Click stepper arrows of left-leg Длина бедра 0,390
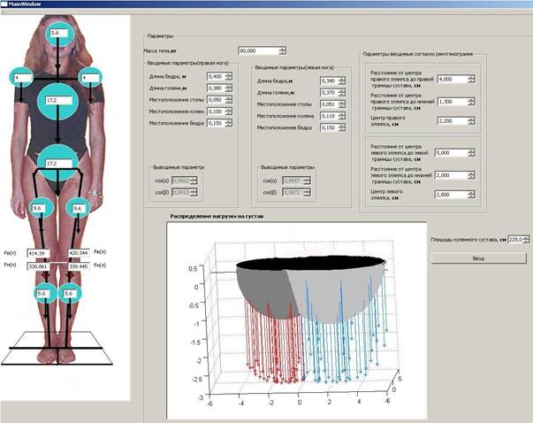 click(x=342, y=81)
